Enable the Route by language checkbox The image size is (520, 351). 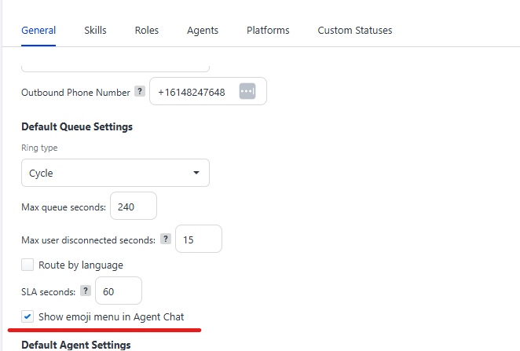tap(27, 265)
